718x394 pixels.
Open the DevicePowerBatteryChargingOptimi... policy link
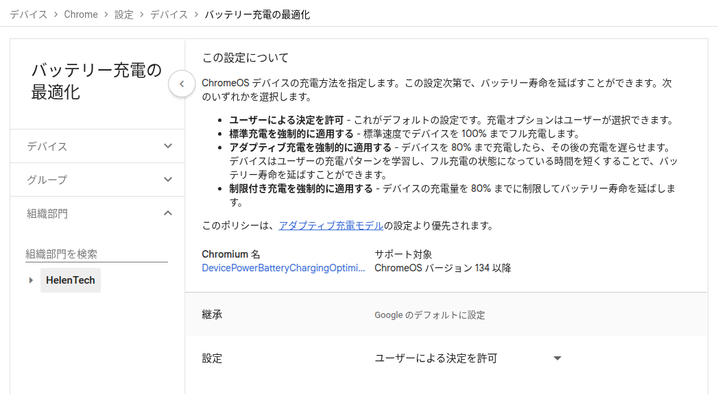tap(283, 268)
